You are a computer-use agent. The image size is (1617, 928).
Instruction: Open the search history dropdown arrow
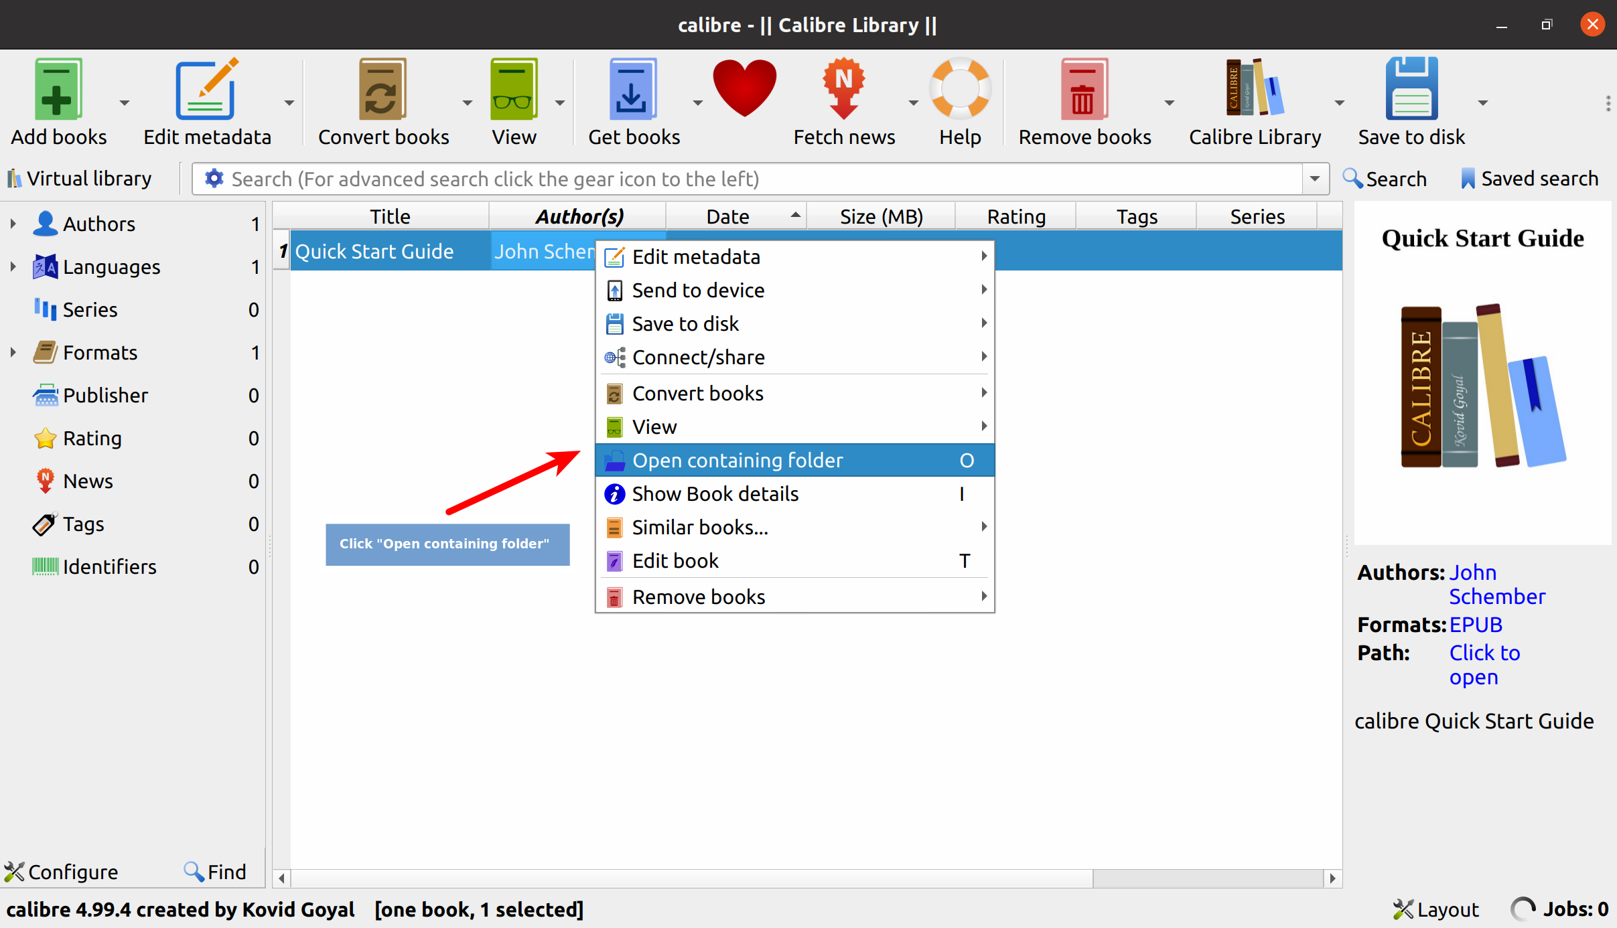point(1315,179)
